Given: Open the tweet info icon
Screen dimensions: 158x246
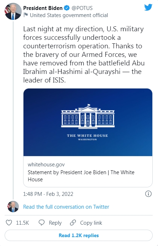Looking at the screenshot, I should (x=148, y=194).
